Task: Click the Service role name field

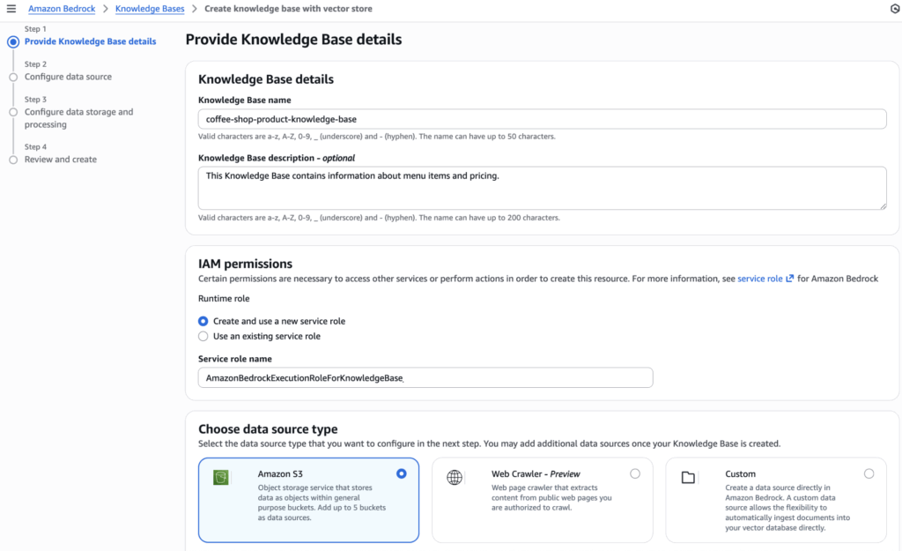Action: coord(425,377)
